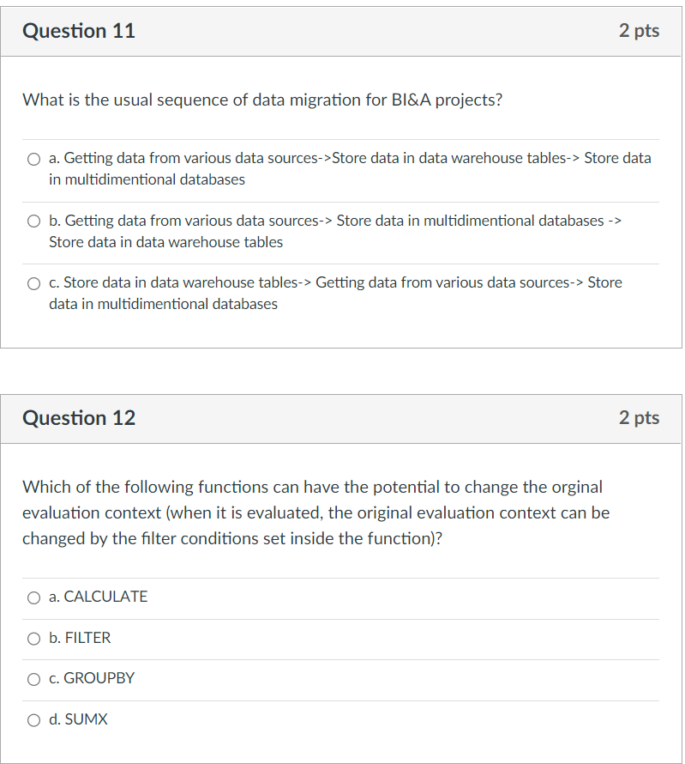Click the CALCULATE answer text

(x=98, y=597)
